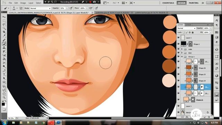Viewport: 222px width, 125px height.
Task: Select the Pen tool
Action: click(x=4, y=70)
